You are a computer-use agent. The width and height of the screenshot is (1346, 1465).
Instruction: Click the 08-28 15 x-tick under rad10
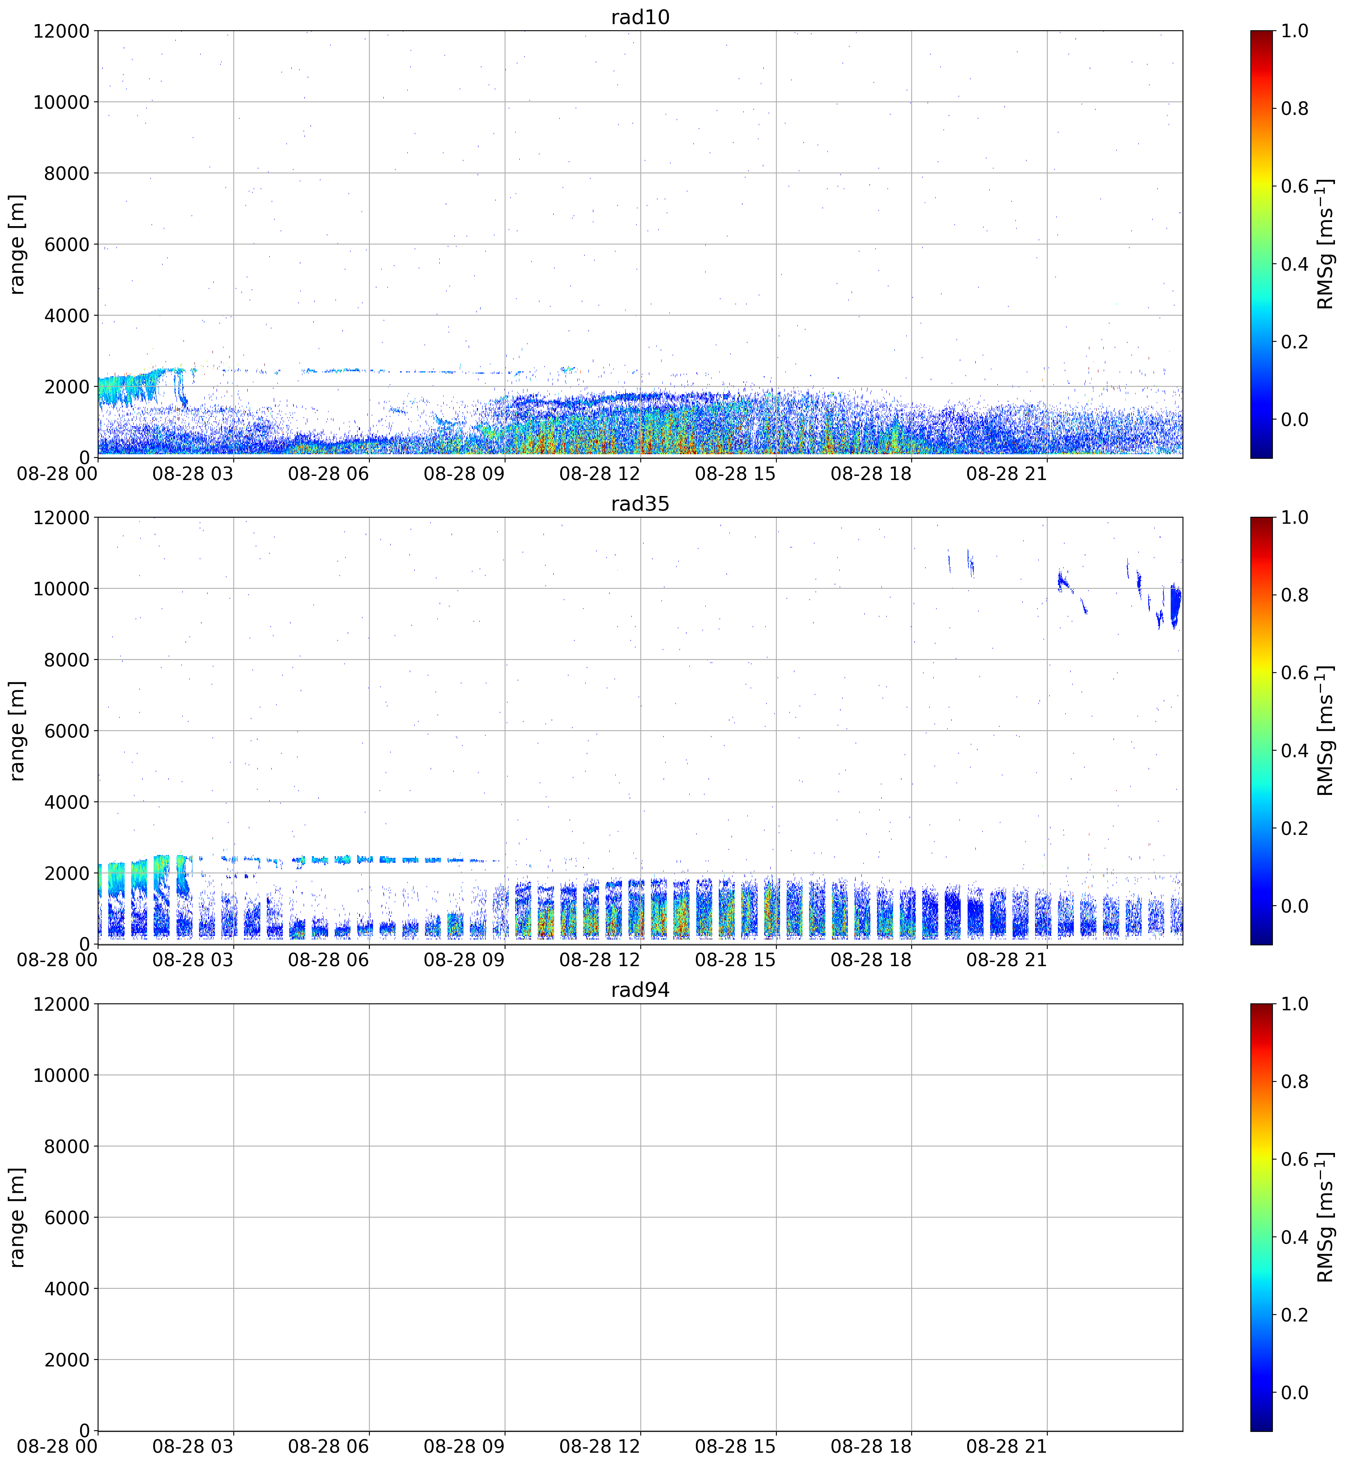[x=736, y=474]
